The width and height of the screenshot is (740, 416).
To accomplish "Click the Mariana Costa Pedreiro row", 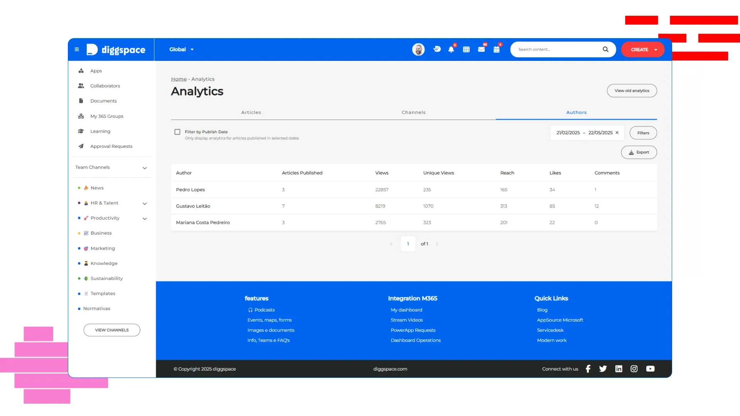I will [414, 223].
